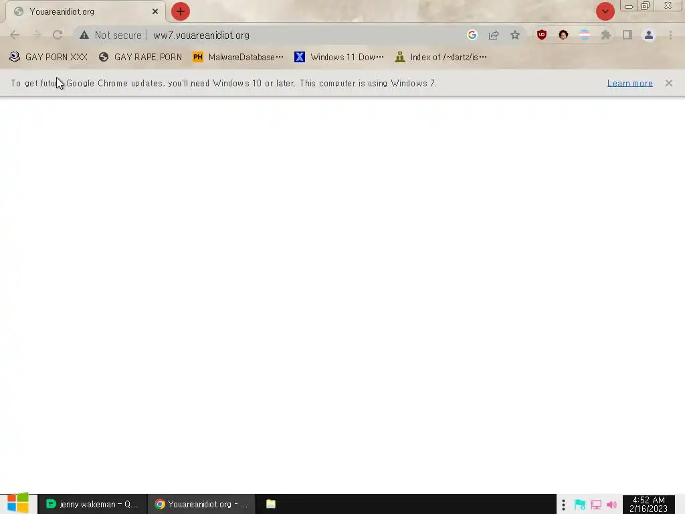Open the taskbar clock showing 4:52 AM
This screenshot has height=514, width=685.
point(649,505)
